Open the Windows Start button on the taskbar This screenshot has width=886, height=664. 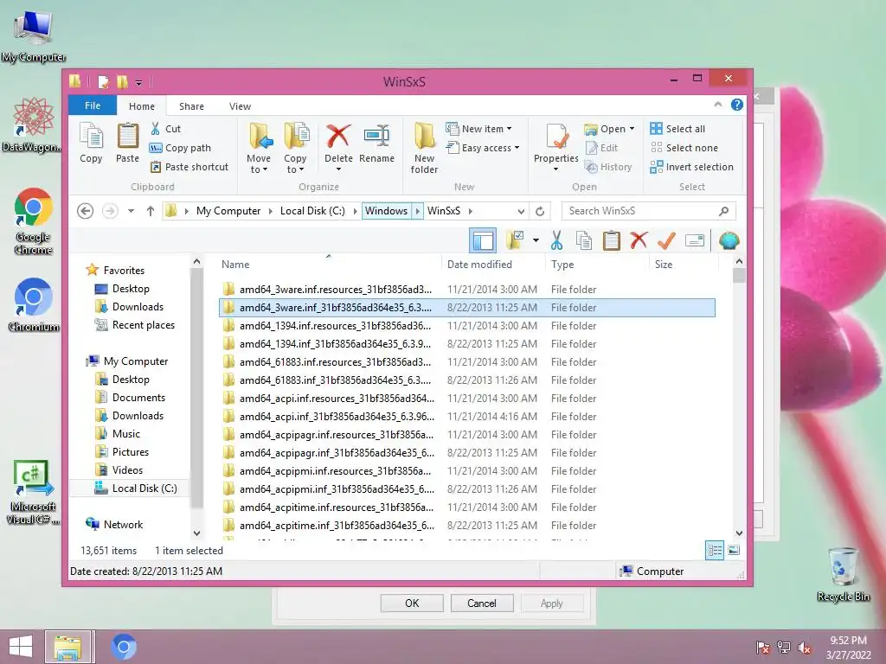[x=21, y=647]
